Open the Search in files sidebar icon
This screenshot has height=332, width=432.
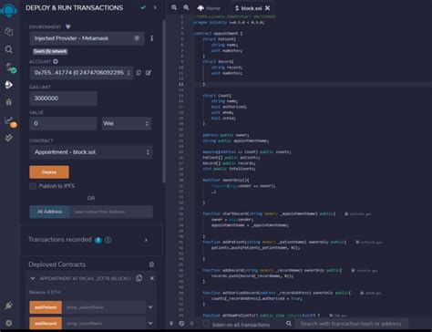[9, 49]
